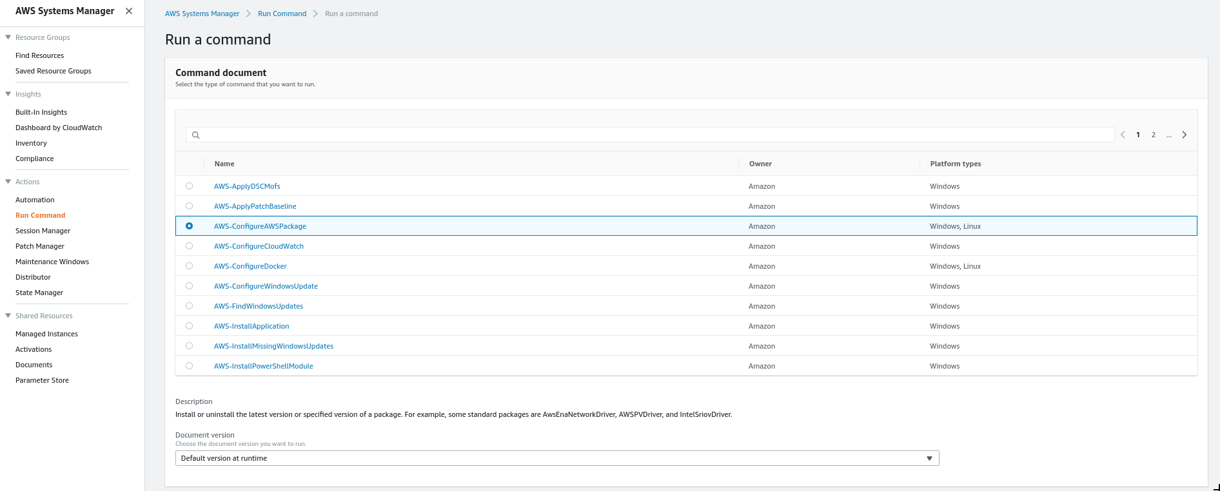The image size is (1220, 491).
Task: Collapse the Insights sidebar section
Action: pyautogui.click(x=8, y=94)
